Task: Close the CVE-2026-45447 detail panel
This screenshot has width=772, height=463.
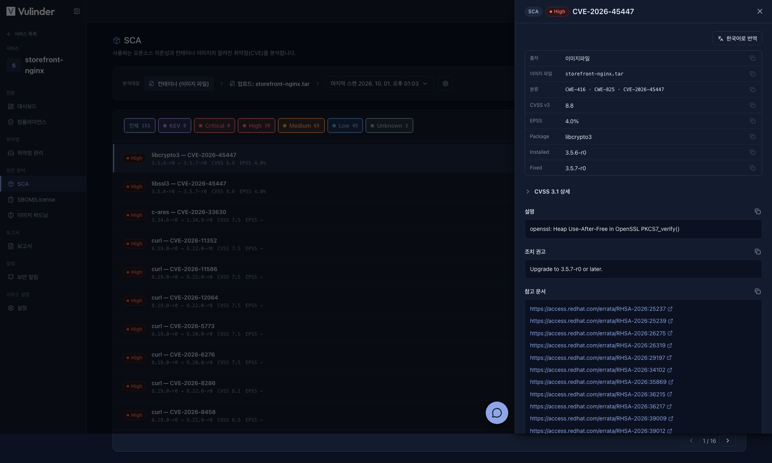Action: [760, 11]
